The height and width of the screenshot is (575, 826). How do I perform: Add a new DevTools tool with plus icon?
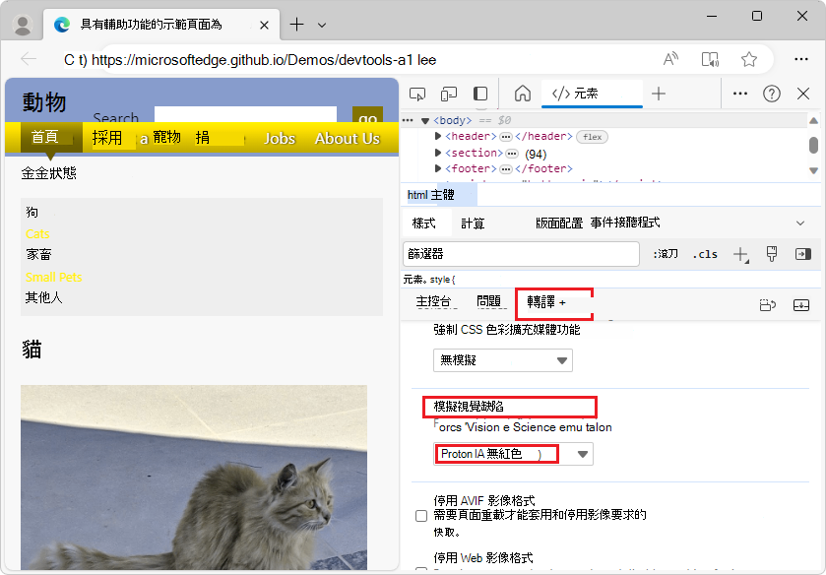click(659, 94)
